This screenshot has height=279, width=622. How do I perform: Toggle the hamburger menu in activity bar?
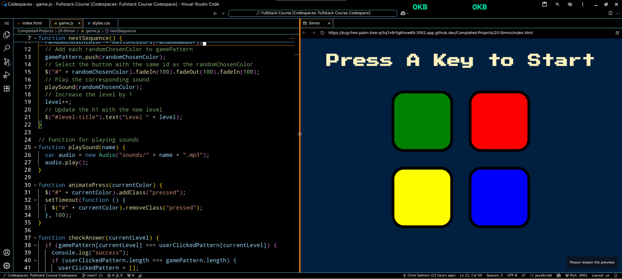coord(7,23)
